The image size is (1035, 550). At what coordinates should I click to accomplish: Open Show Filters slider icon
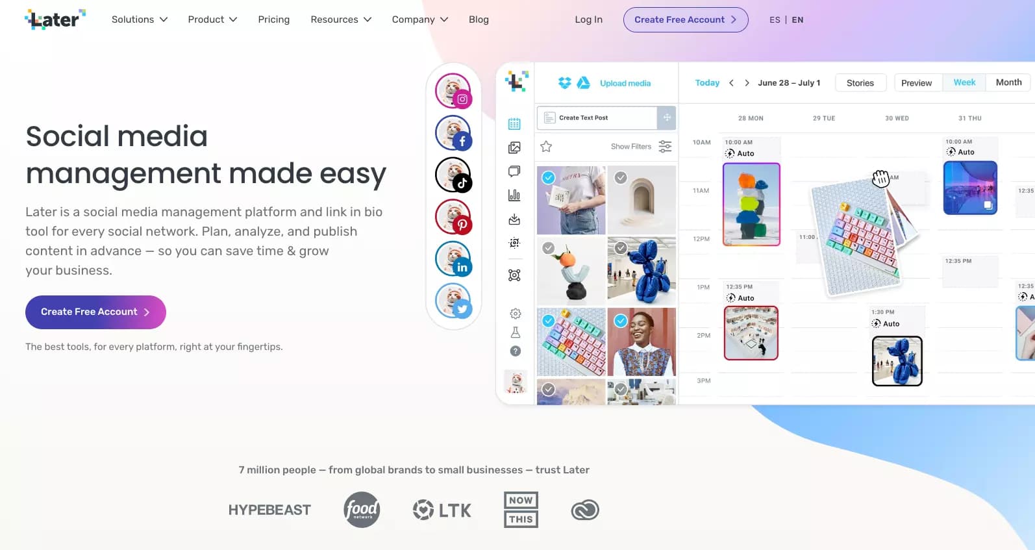pos(665,147)
